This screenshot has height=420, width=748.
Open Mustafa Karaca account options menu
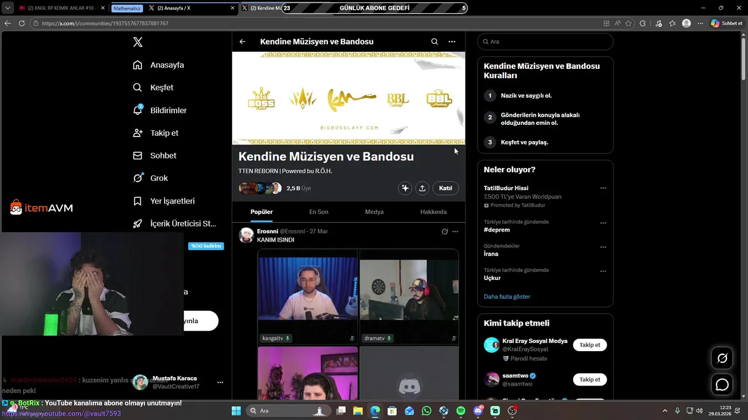click(220, 383)
